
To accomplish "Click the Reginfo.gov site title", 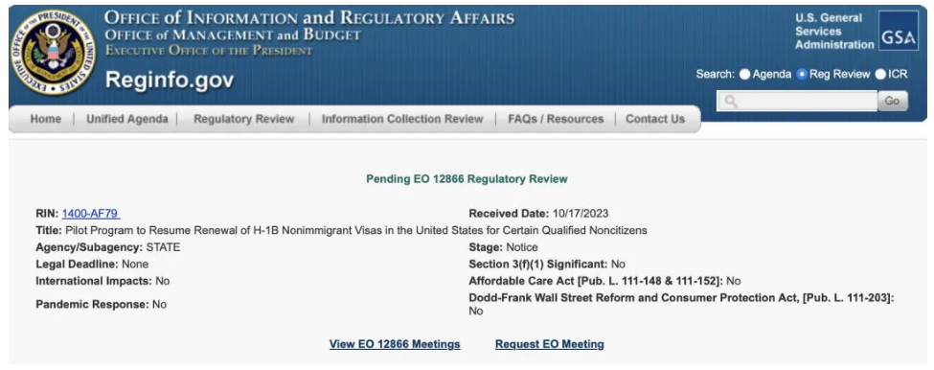I will click(x=170, y=80).
